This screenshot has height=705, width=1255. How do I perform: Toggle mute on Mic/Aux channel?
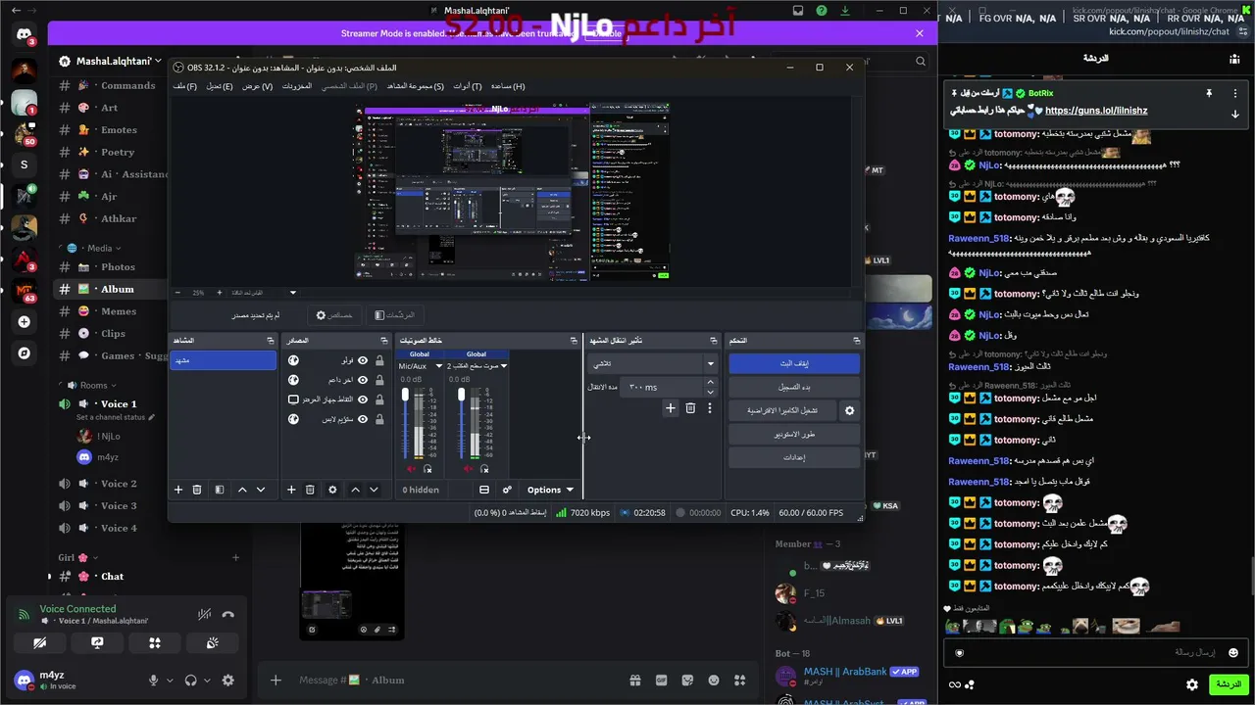pos(411,469)
